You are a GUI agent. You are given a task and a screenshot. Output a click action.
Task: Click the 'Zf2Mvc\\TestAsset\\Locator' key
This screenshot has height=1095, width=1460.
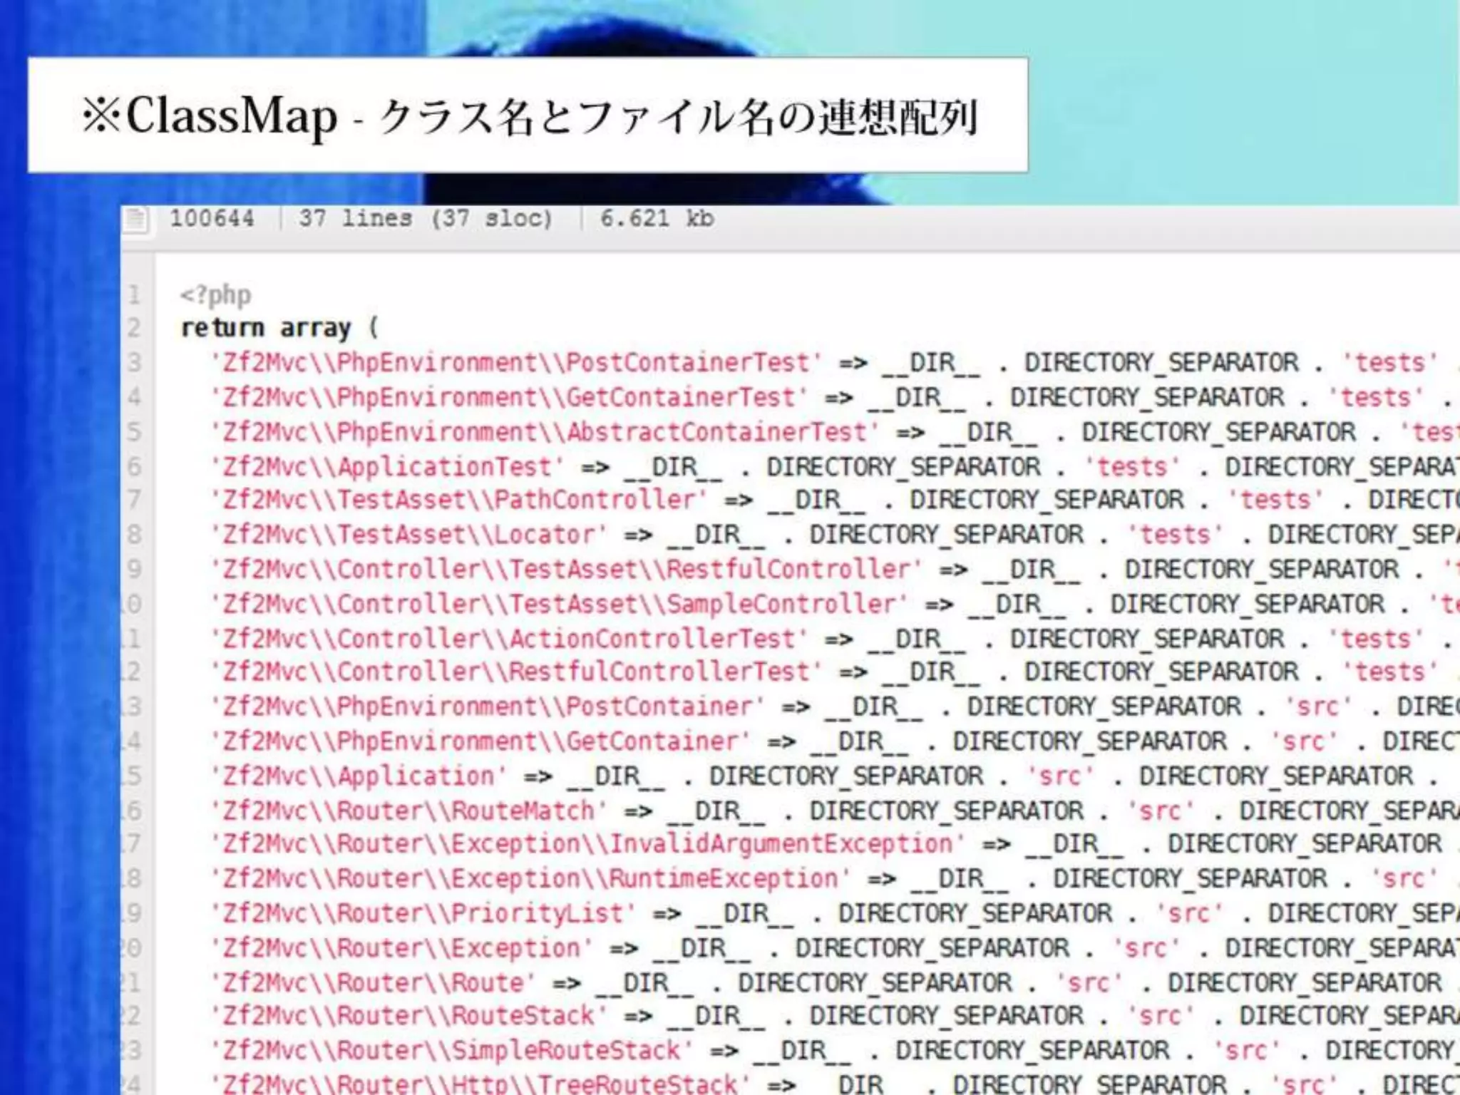tap(408, 535)
